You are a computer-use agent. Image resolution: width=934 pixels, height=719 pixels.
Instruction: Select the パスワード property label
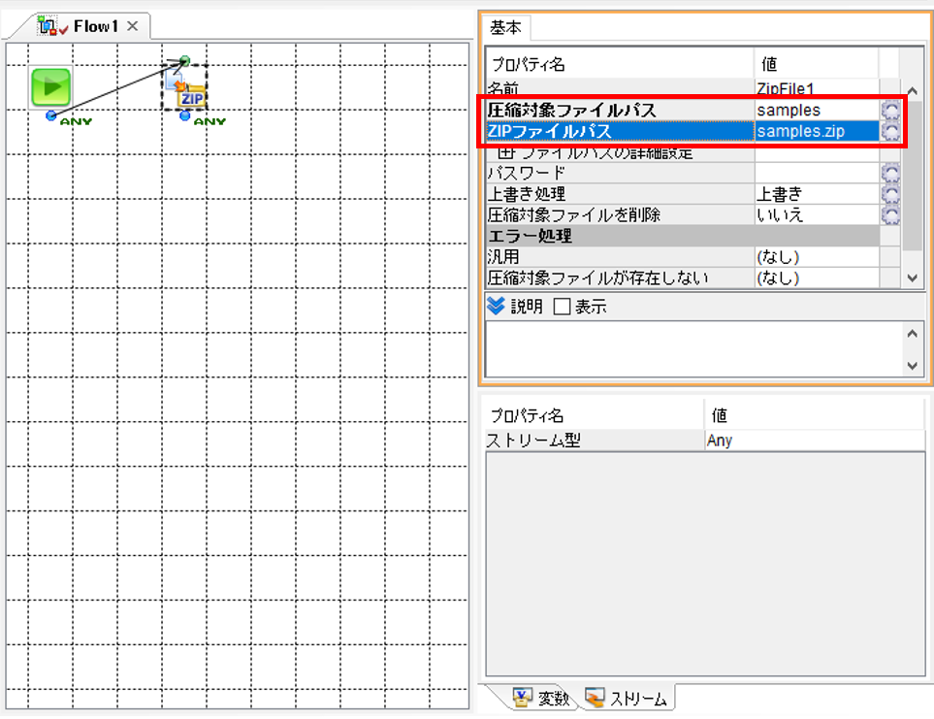620,174
